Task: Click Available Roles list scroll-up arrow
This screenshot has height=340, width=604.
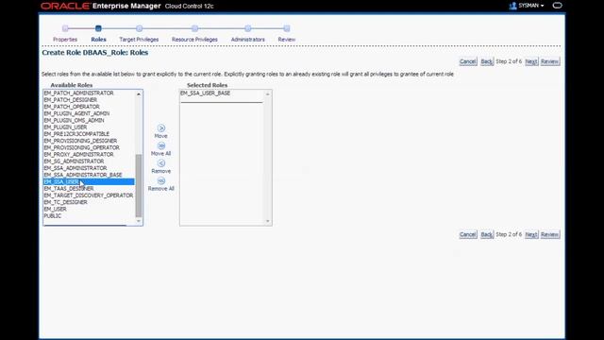Action: tap(139, 94)
